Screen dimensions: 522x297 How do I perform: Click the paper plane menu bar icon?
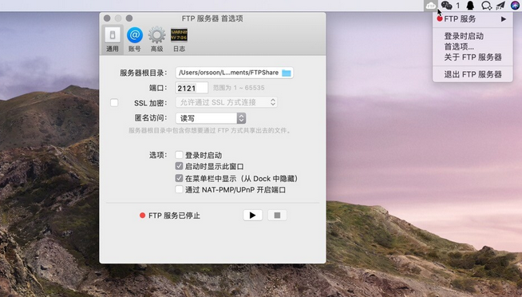click(x=500, y=6)
